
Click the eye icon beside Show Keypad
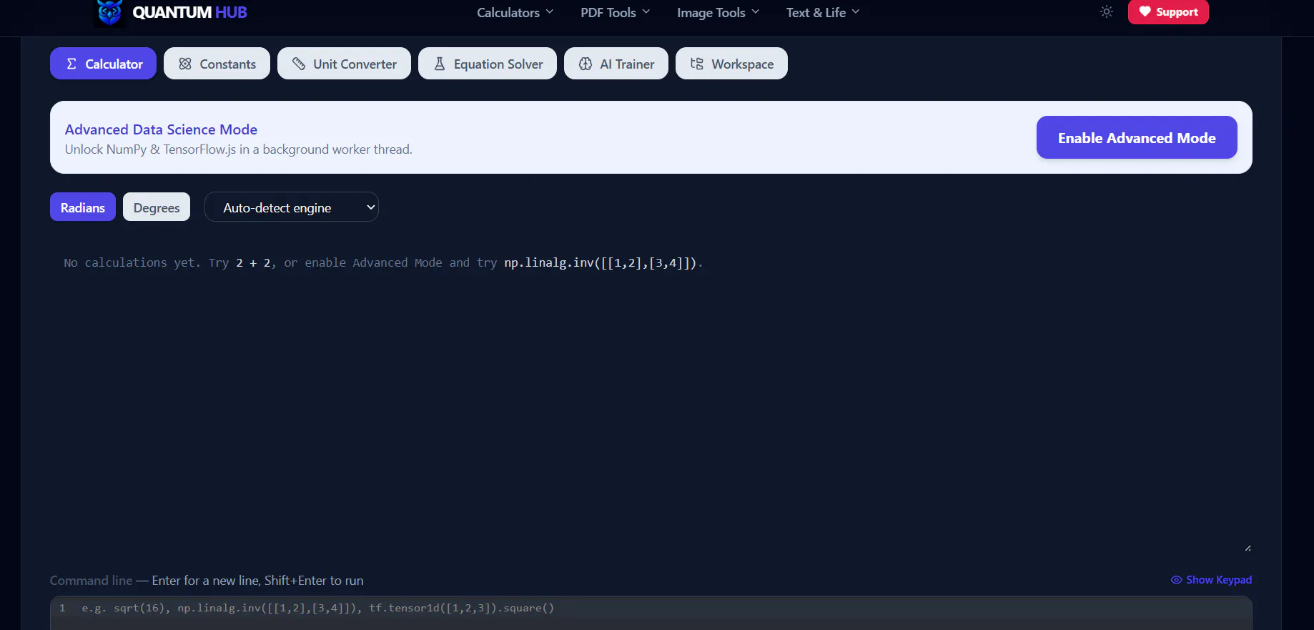(1176, 580)
